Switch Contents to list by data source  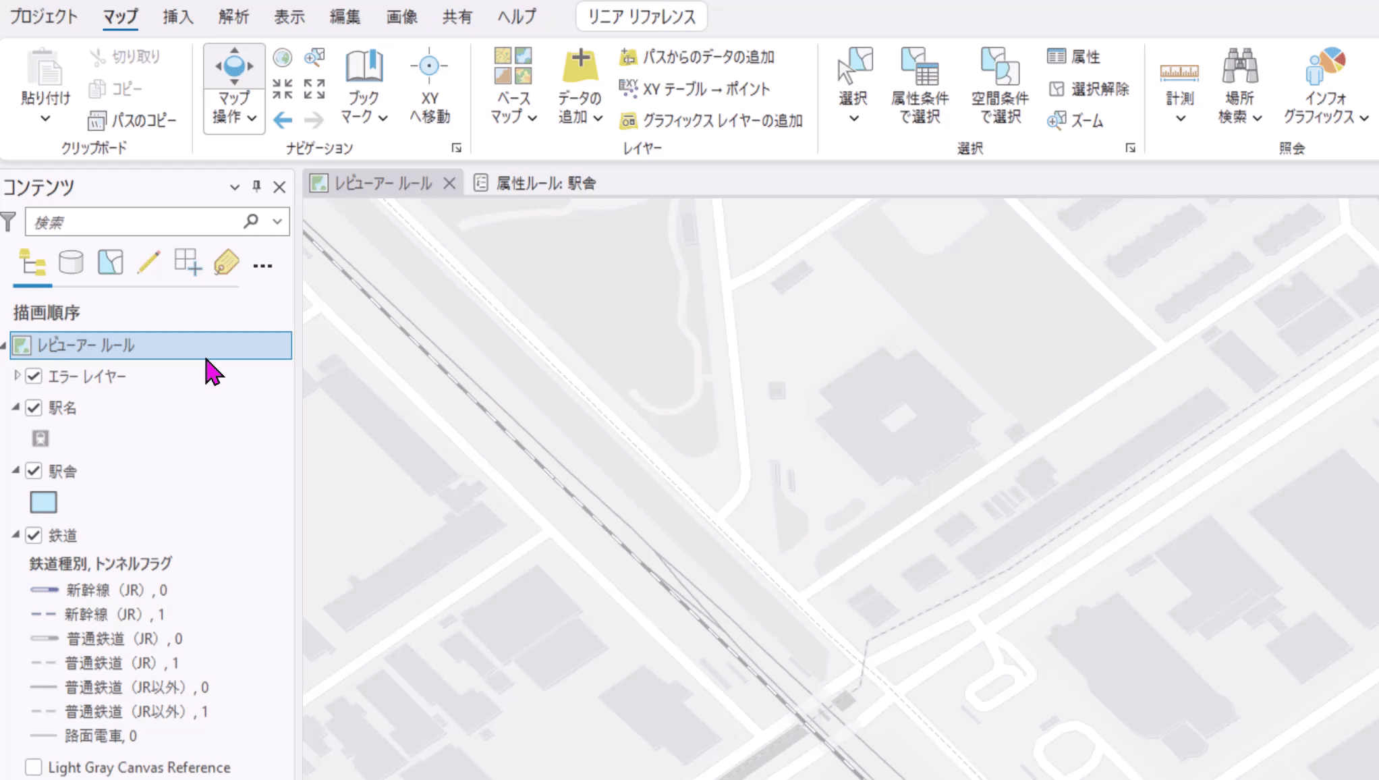pos(71,263)
